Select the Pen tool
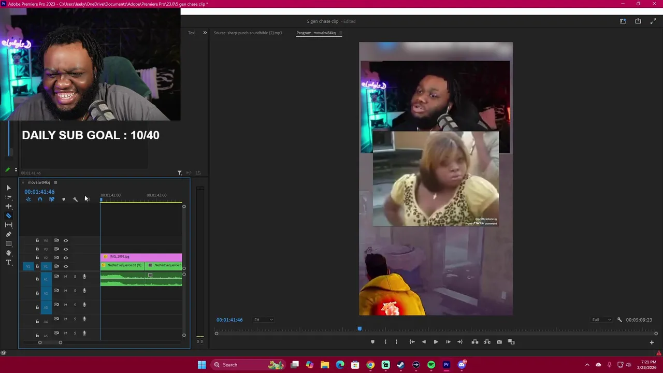Viewport: 663px width, 373px height. (x=8, y=234)
